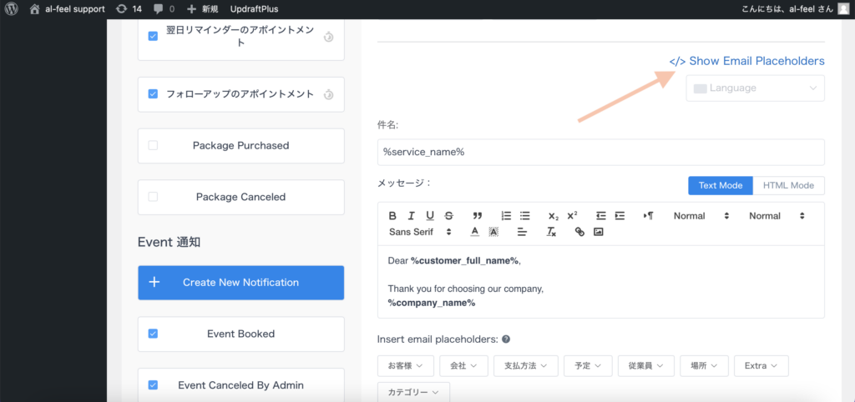Click the strikethrough formatting icon

click(x=448, y=216)
